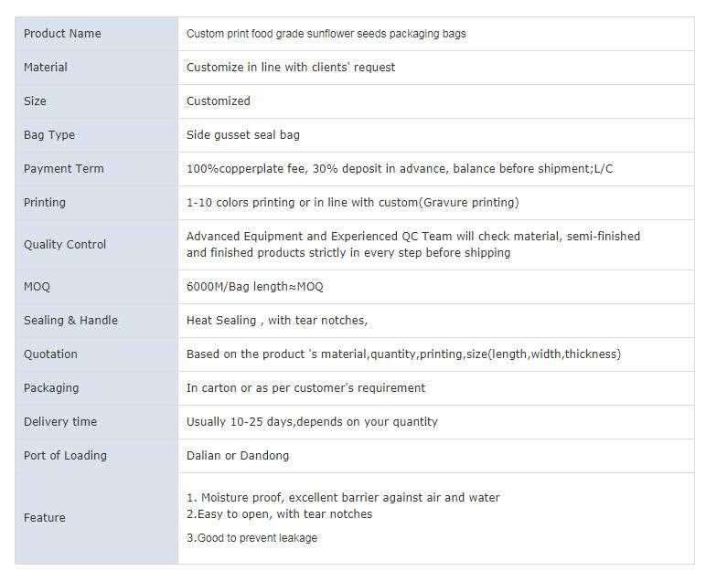Click the MOQ row label
Viewport: 706px width, 571px height.
pyautogui.click(x=37, y=287)
